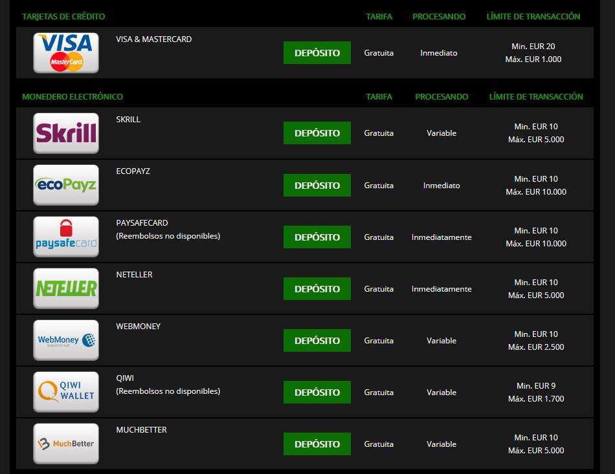Click Máx. EUR 5.000 in Neteller row
The image size is (615, 474).
[536, 296]
